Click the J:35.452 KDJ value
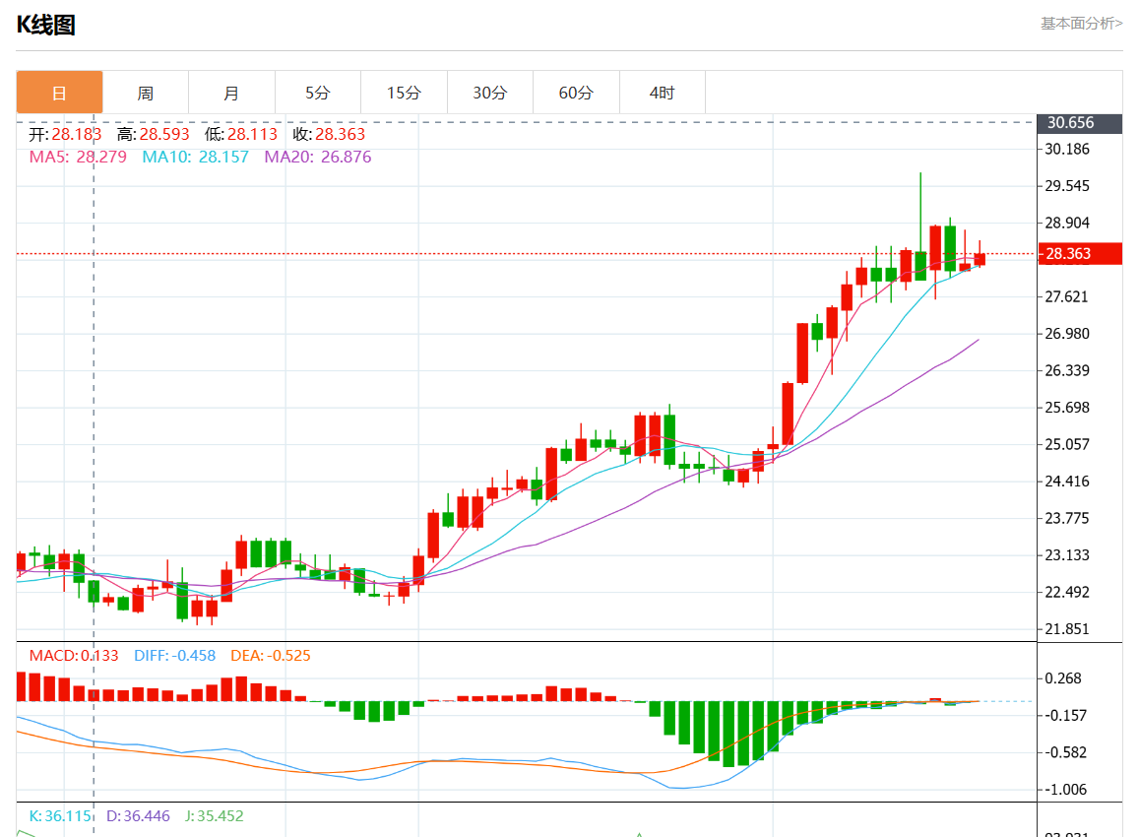Viewport: 1139px width, 837px height. click(215, 816)
